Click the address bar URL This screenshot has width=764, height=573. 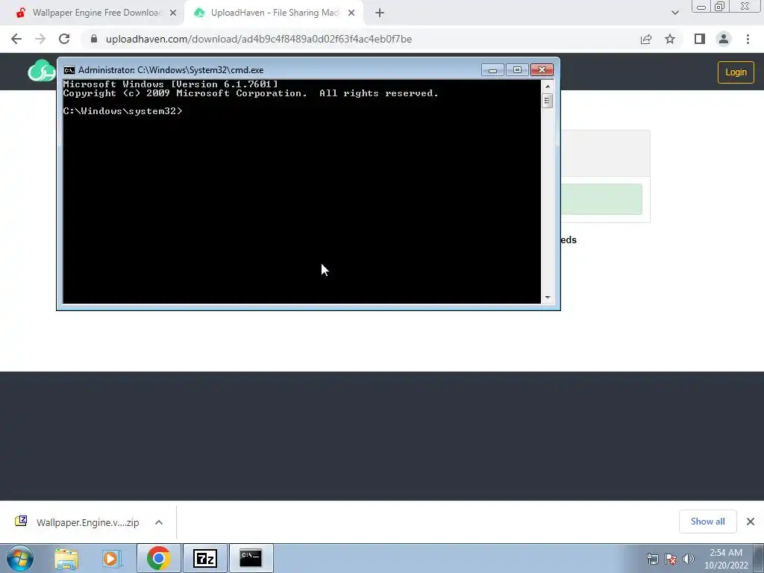259,39
